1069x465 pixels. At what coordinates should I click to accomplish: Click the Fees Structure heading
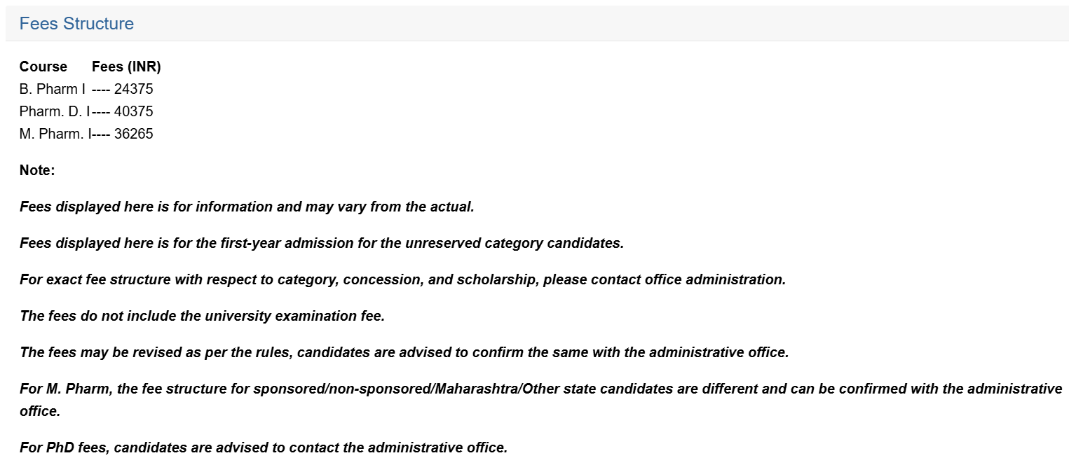click(x=76, y=24)
